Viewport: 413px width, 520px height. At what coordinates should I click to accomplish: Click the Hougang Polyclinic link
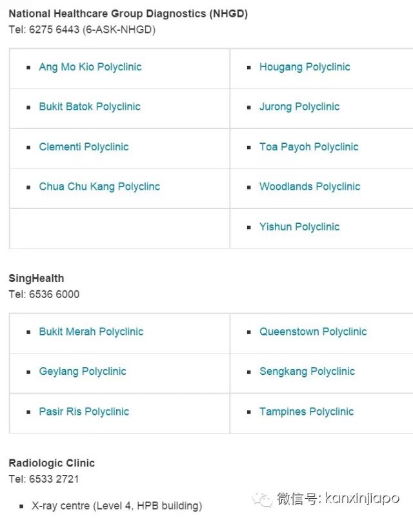pyautogui.click(x=305, y=67)
